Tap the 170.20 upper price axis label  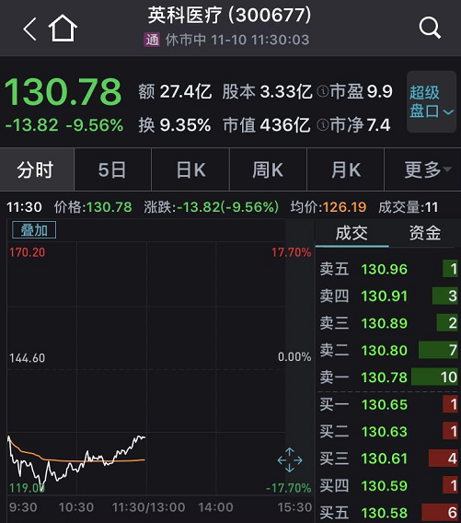tap(27, 252)
